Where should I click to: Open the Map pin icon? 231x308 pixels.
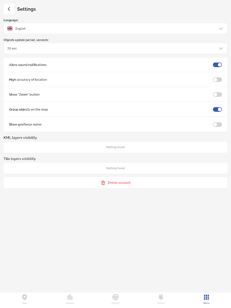coord(25,297)
